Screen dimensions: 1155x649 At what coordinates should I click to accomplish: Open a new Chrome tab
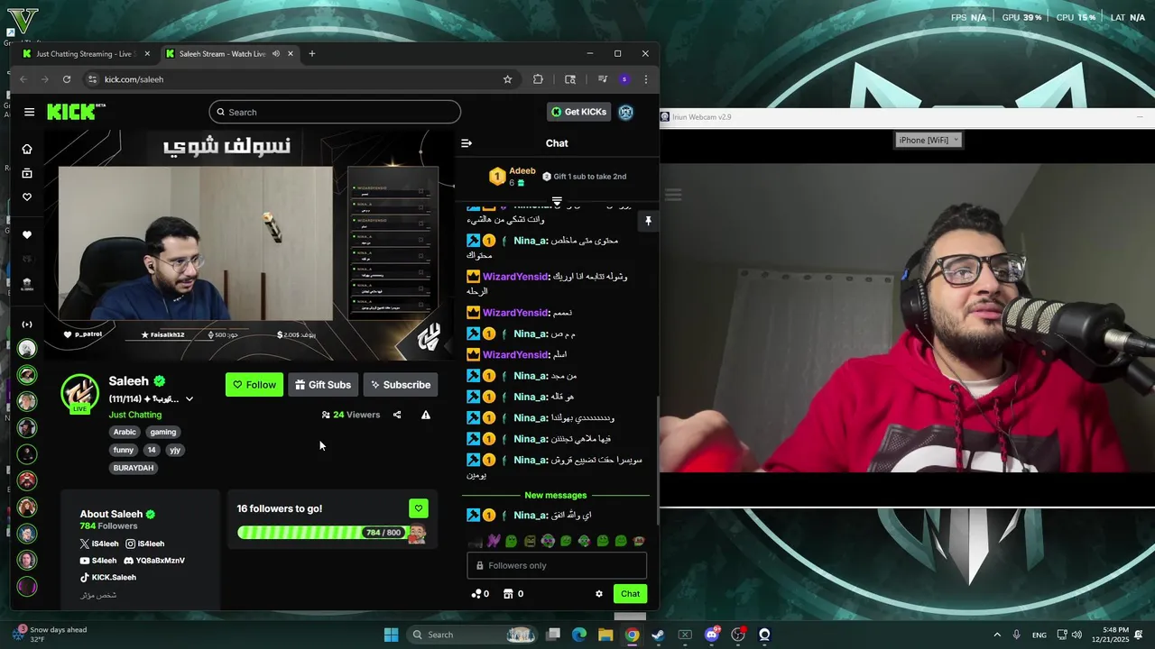(312, 54)
